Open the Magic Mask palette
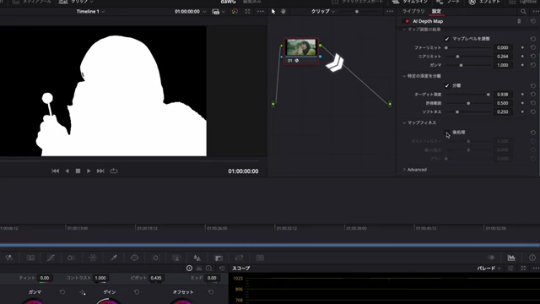The width and height of the screenshot is (540, 304). 176,258
